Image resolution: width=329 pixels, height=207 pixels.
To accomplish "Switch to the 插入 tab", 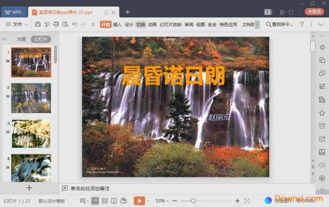I will 117,24.
